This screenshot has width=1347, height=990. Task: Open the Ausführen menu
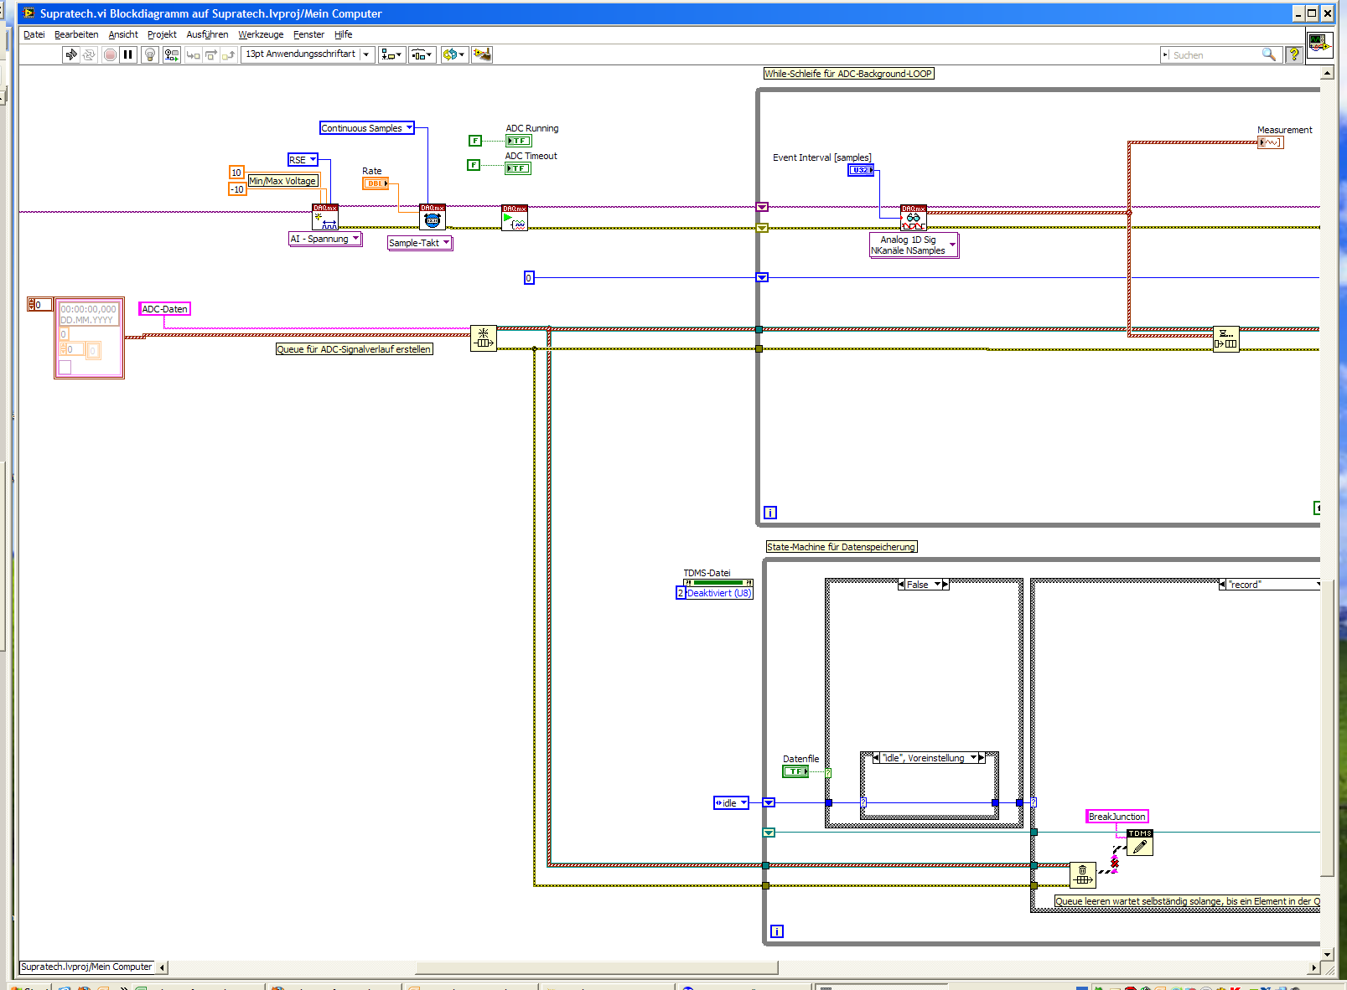[x=207, y=34]
